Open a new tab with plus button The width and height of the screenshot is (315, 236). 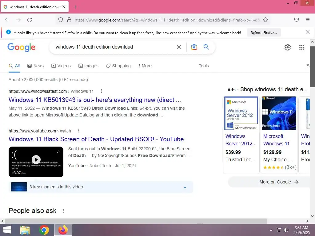75,7
